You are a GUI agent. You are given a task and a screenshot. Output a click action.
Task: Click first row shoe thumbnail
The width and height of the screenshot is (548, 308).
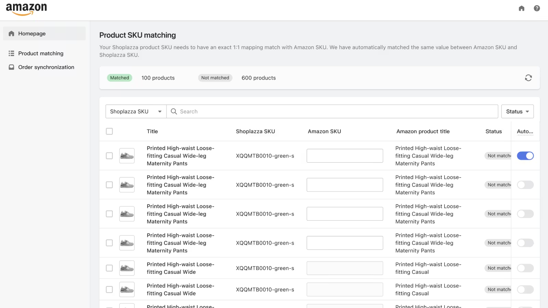(x=127, y=156)
